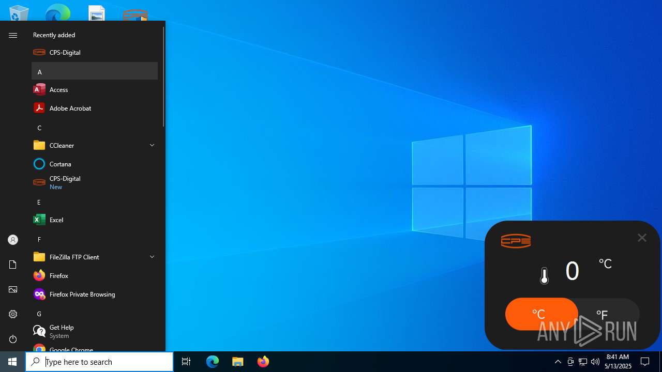Open the 8:41 AM clock and date
Viewport: 662px width, 372px height.
618,362
